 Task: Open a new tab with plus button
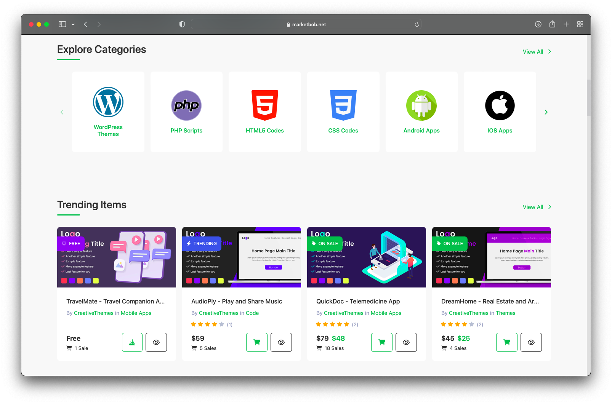point(566,24)
